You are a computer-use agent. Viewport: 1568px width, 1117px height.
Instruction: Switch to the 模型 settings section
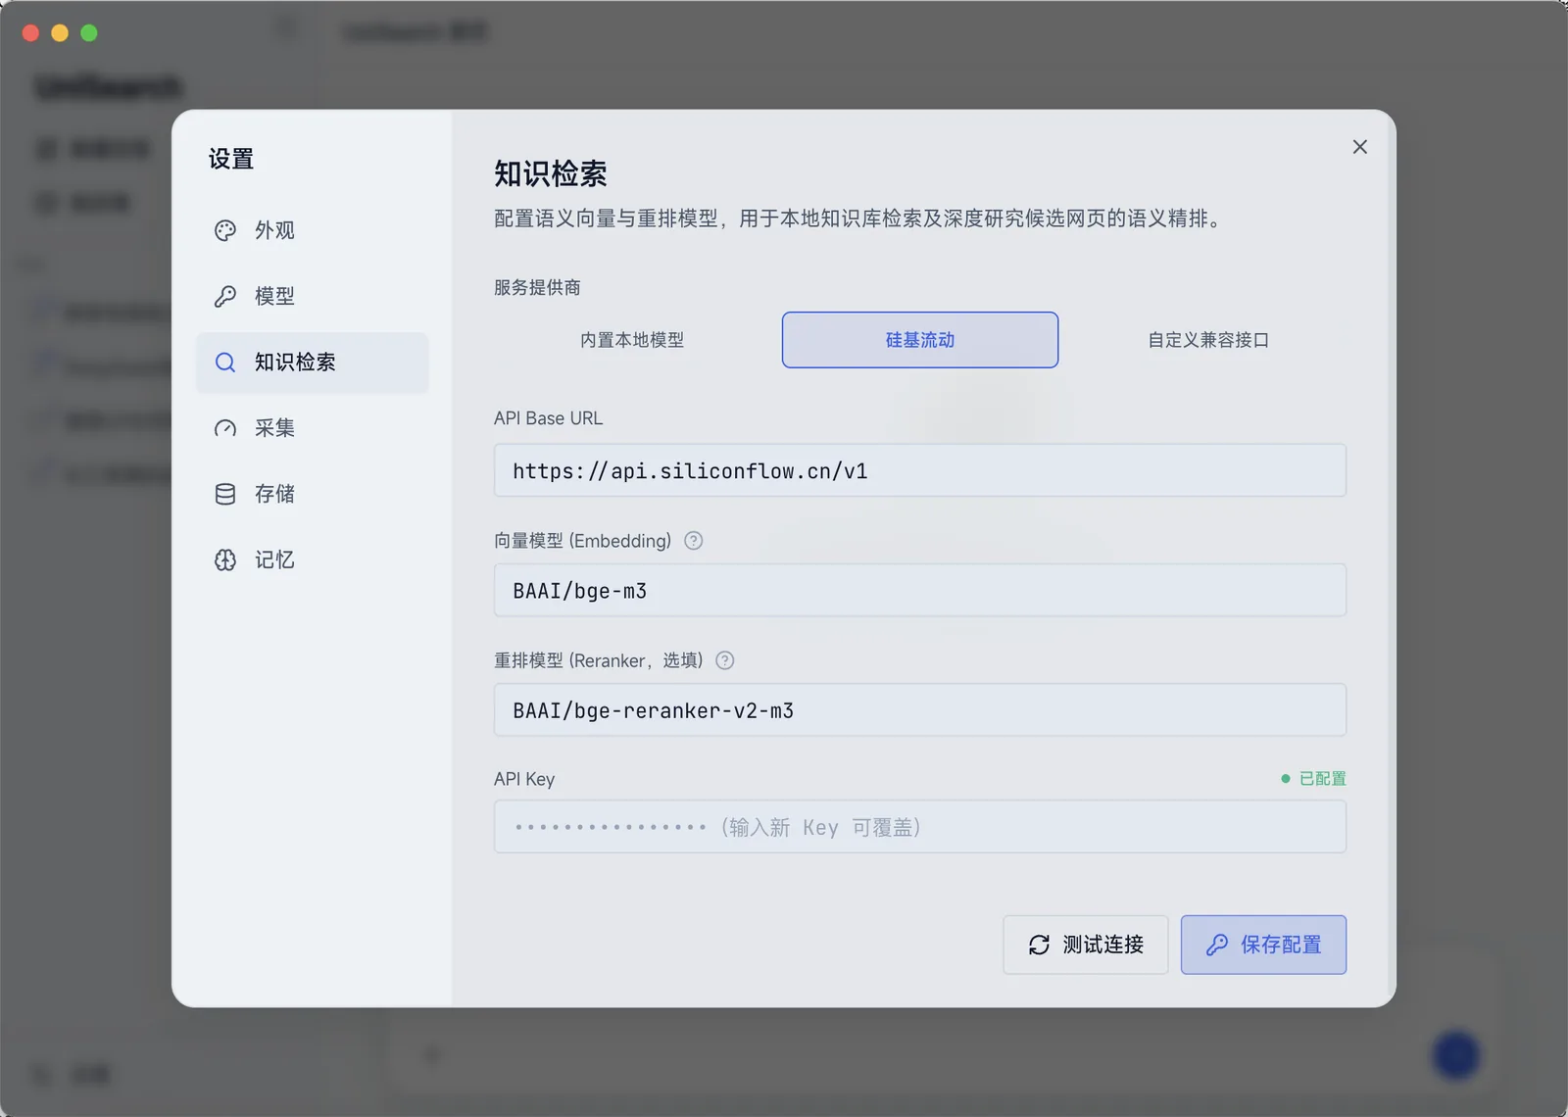[313, 296]
